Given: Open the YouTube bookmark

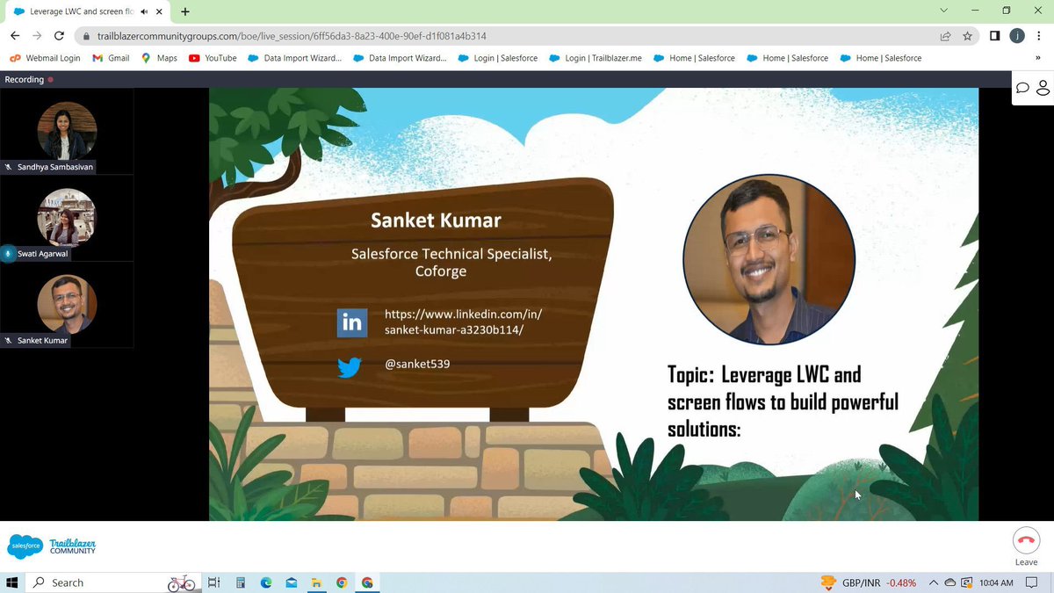Looking at the screenshot, I should coord(213,58).
